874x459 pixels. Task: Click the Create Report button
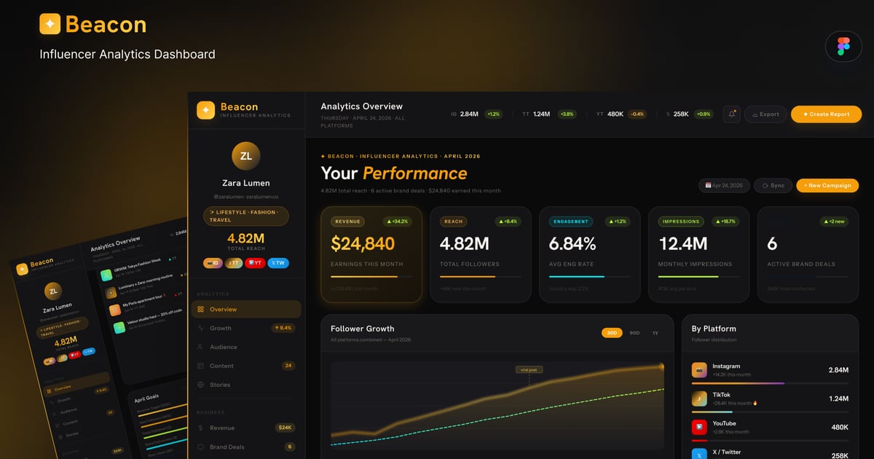point(826,114)
